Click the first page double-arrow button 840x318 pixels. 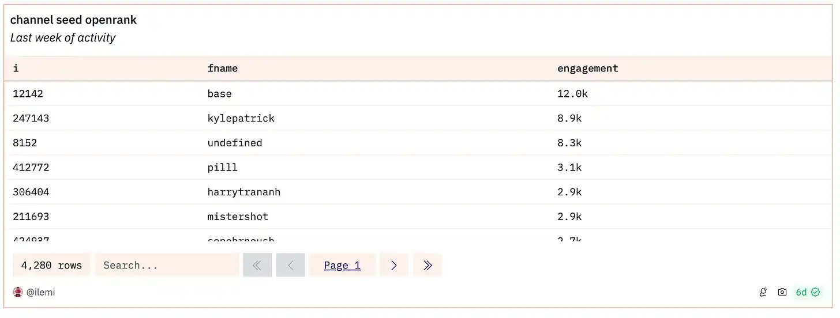point(257,265)
